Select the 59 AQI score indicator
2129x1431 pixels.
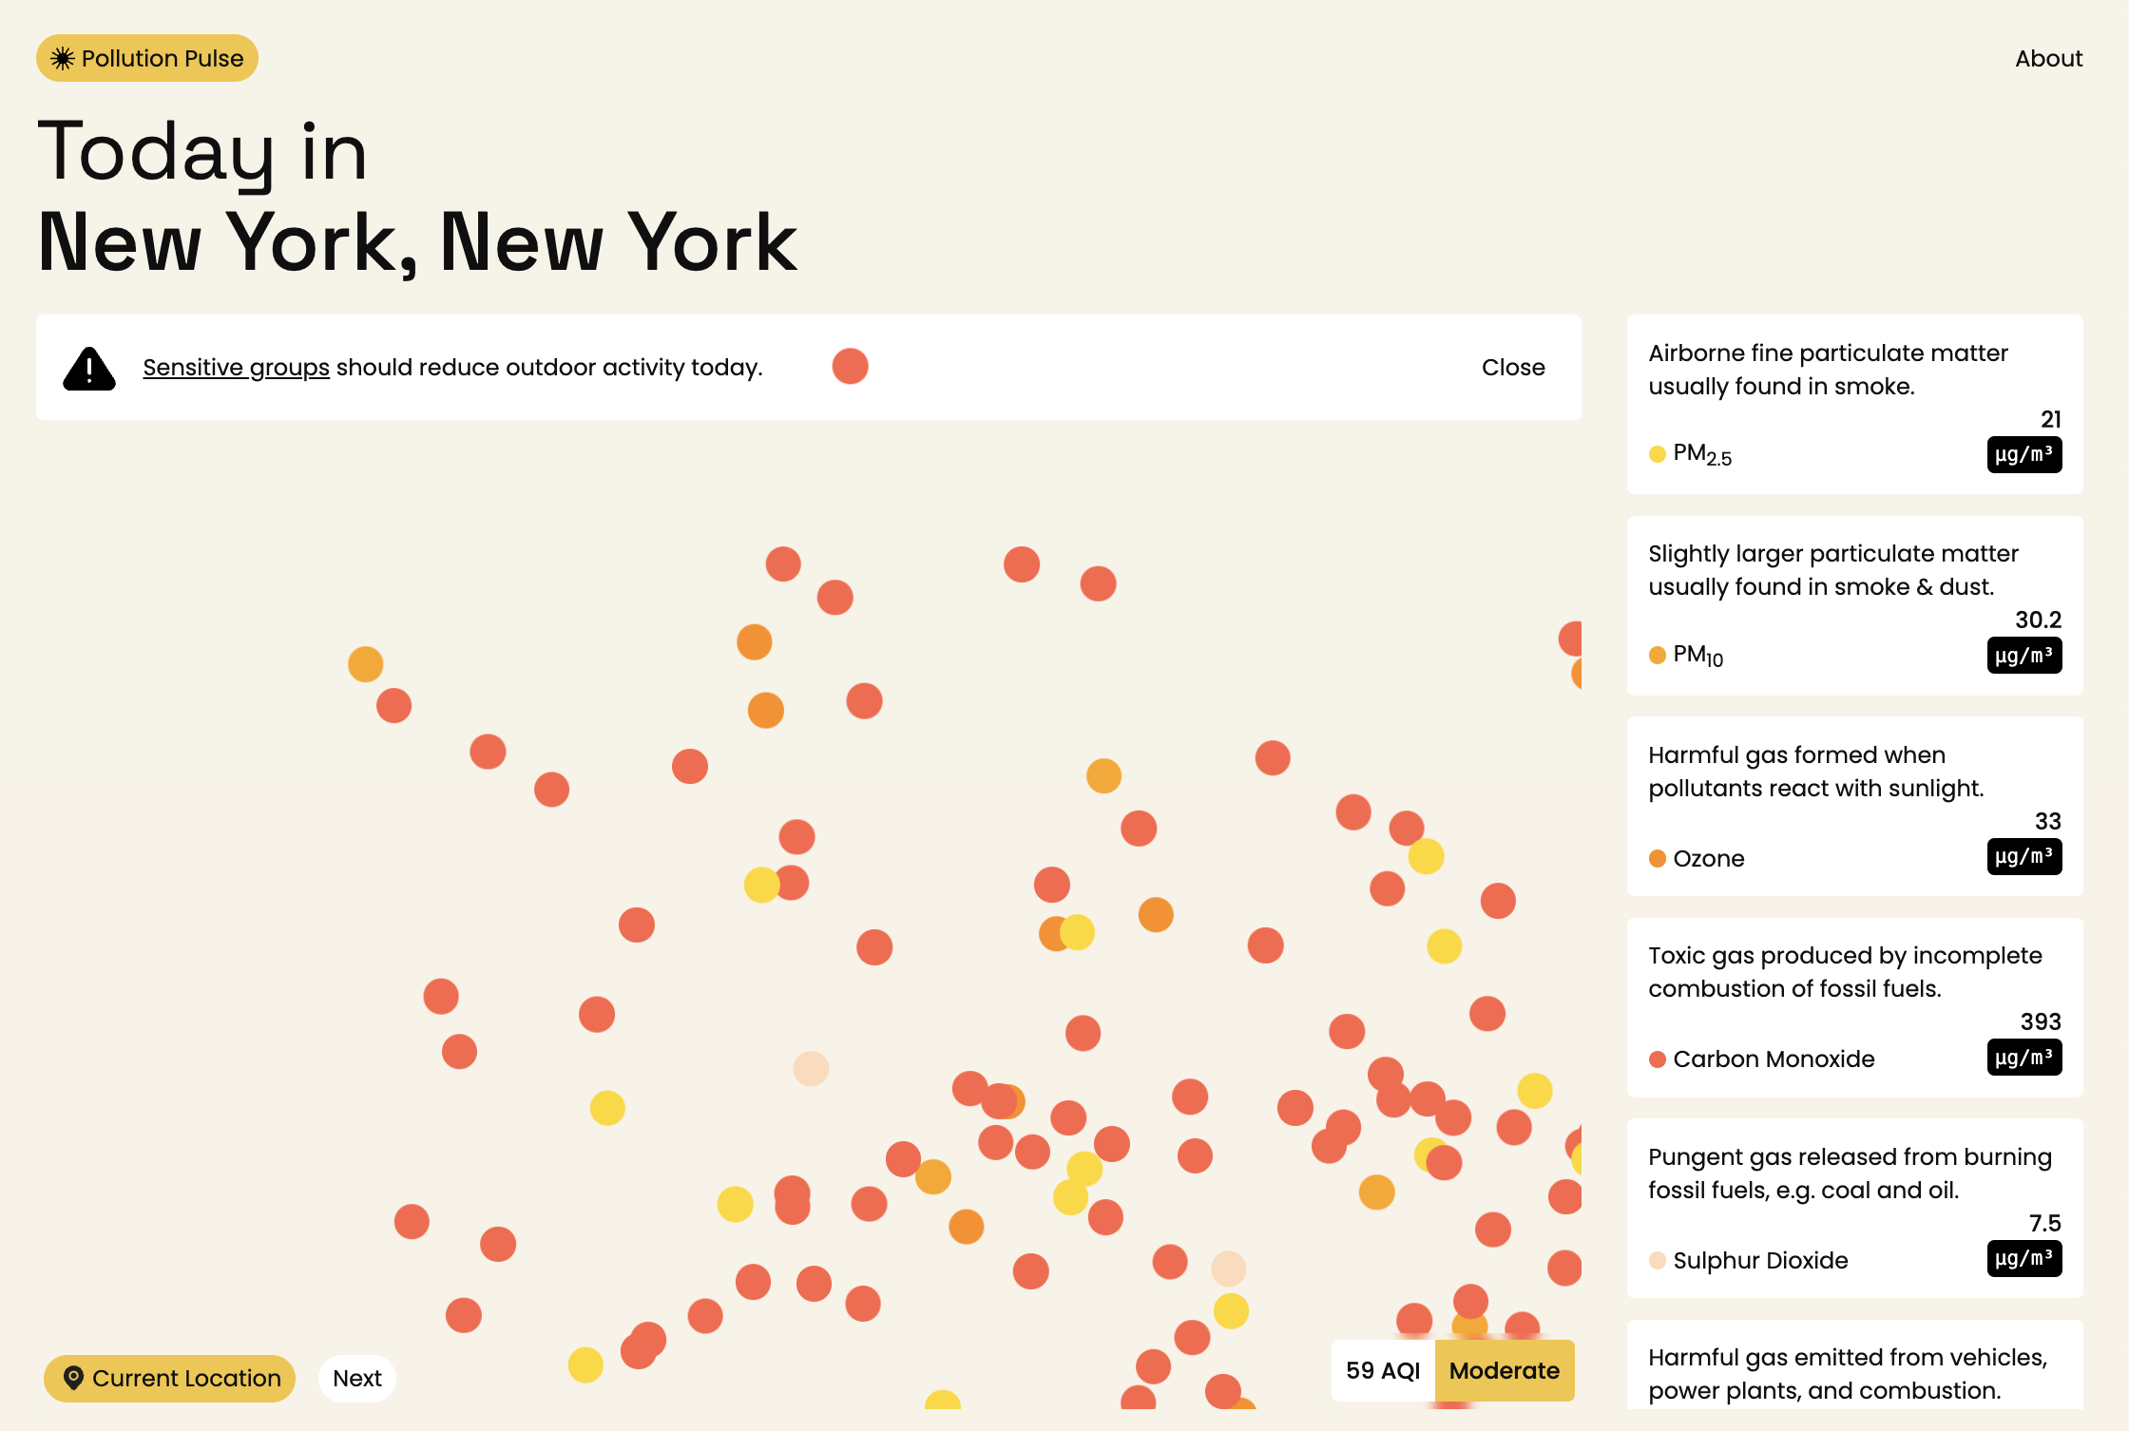pyautogui.click(x=1382, y=1370)
